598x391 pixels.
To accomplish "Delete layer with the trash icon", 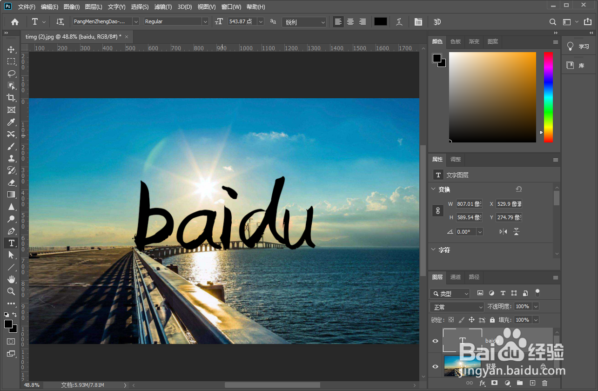I will [544, 383].
